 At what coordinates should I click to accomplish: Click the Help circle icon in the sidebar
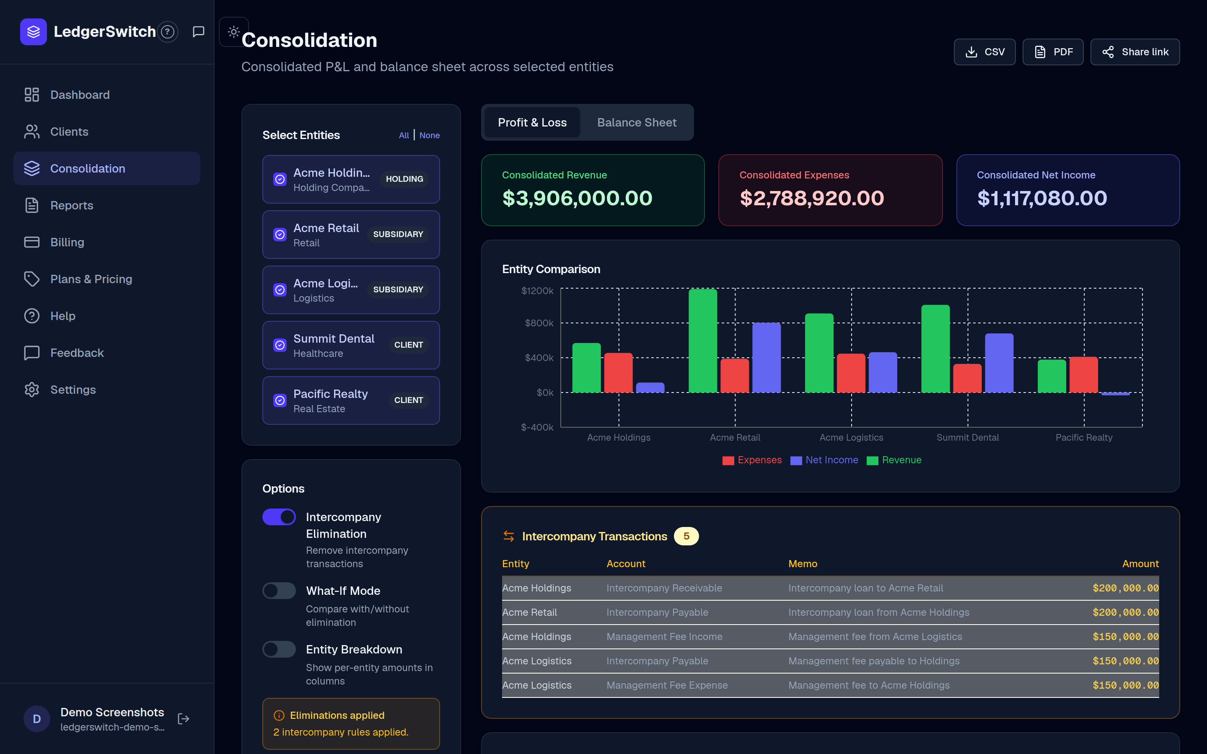pyautogui.click(x=32, y=316)
